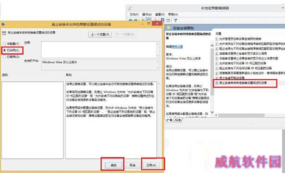Switch to the 扩展 tab
285x173 pixels.
point(170,120)
